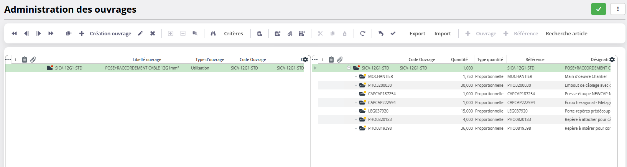
Task: Select PHO0820183 tree item
Action: pyautogui.click(x=380, y=119)
